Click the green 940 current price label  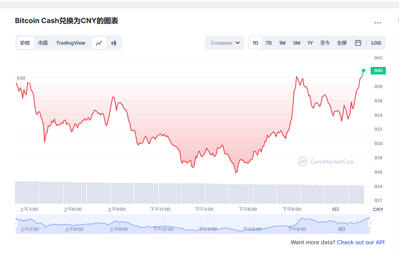(378, 71)
